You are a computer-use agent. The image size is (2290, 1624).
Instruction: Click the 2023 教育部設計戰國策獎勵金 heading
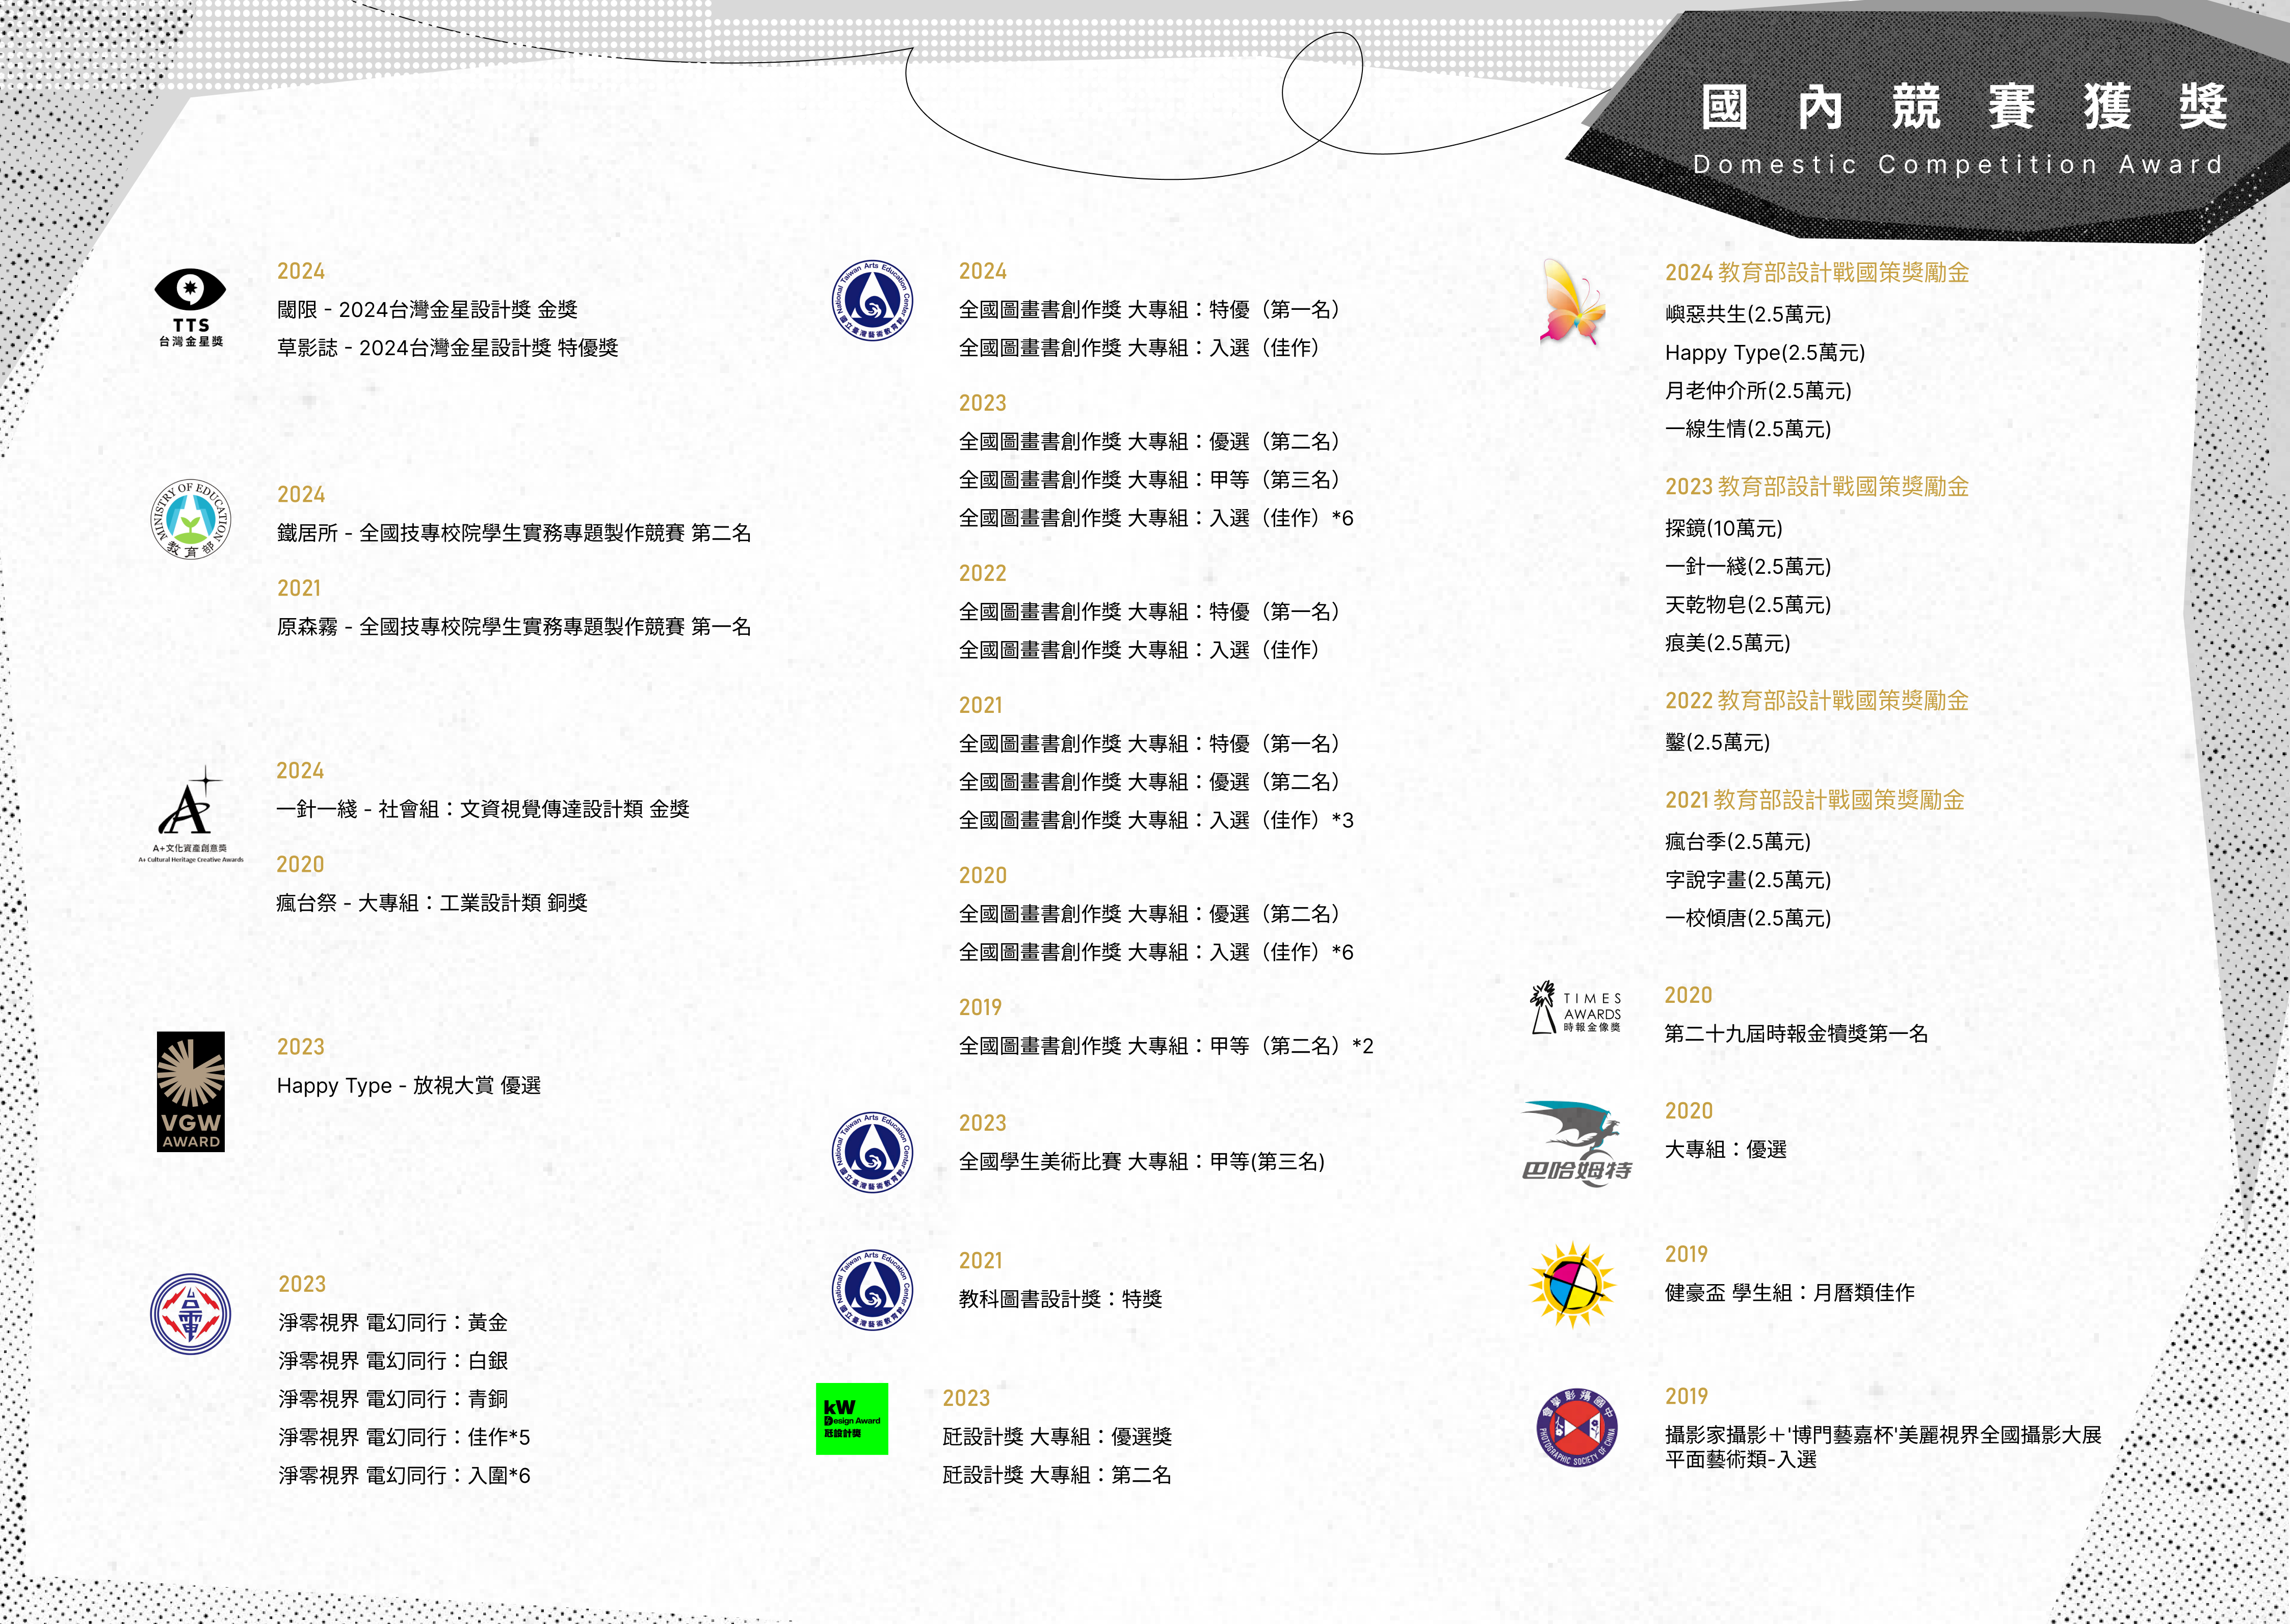pyautogui.click(x=1816, y=486)
